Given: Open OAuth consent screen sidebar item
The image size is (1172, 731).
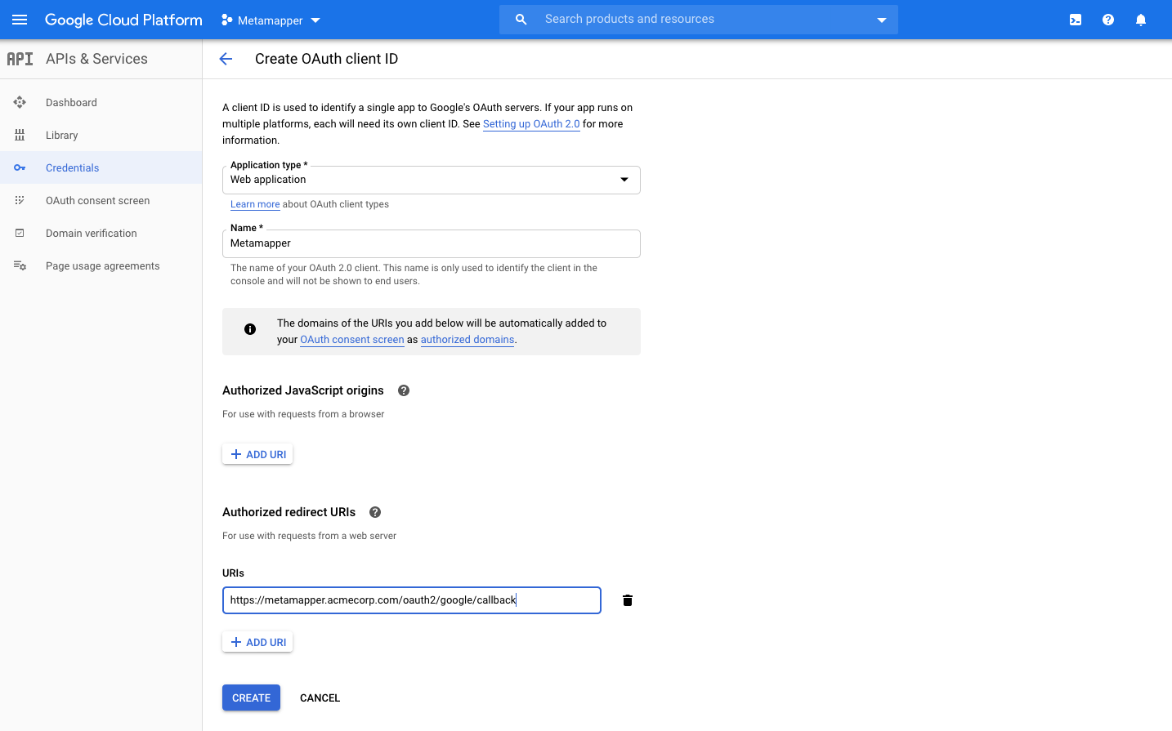Looking at the screenshot, I should click(x=101, y=200).
